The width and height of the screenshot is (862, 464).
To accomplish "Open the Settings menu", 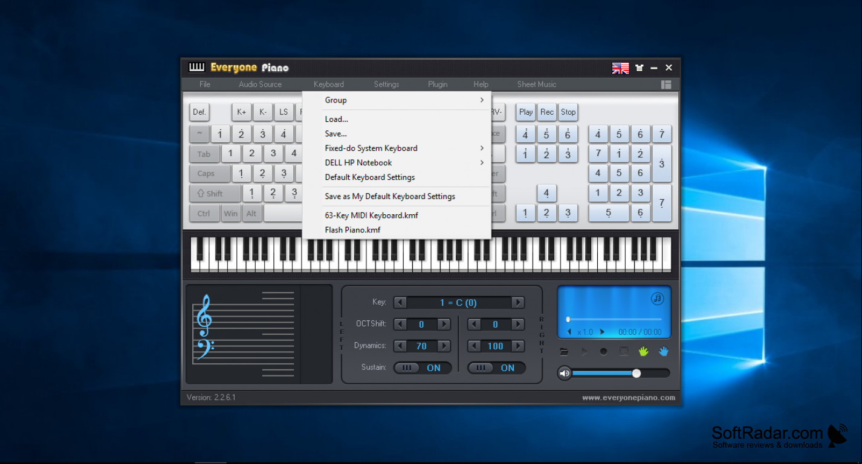I will point(386,84).
